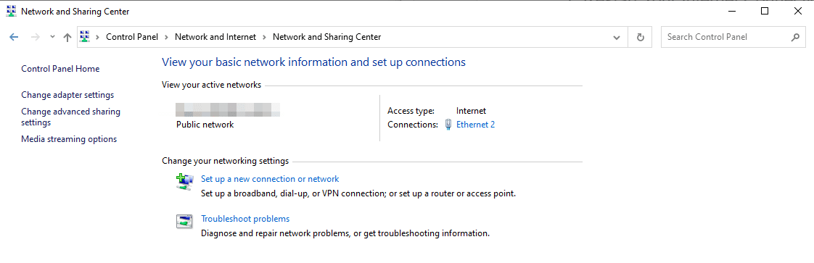
Task: Expand chevron after Control Panel breadcrumb
Action: (166, 37)
